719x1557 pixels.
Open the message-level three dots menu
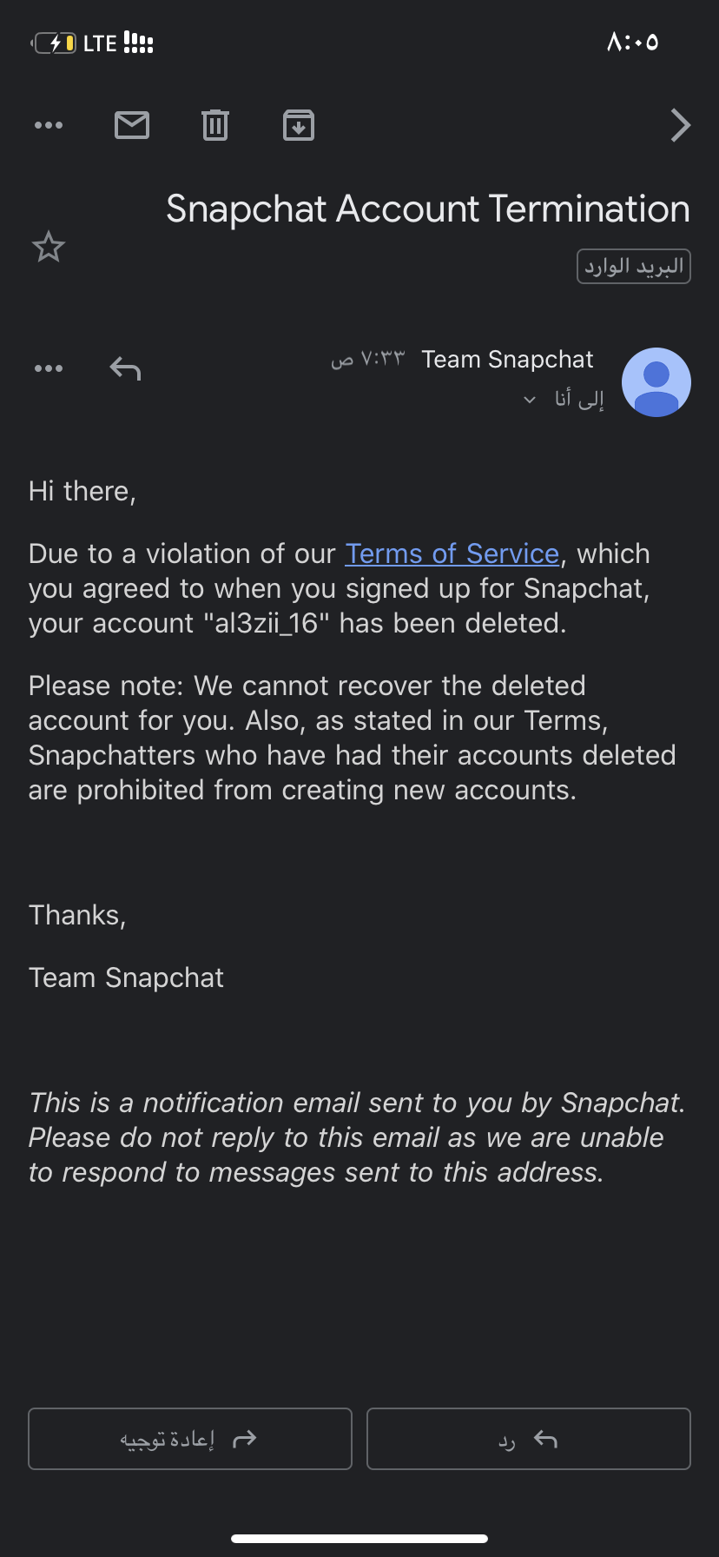tap(49, 368)
